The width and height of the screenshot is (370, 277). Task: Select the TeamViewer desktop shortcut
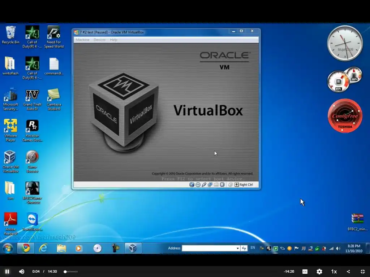[32, 221]
